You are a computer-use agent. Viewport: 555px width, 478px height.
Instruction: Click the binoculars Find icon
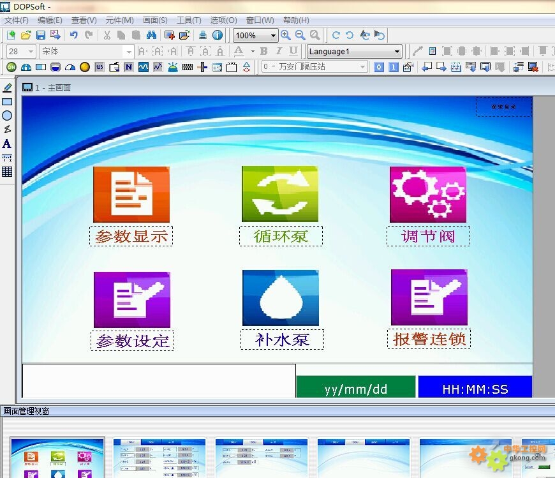pyautogui.click(x=151, y=35)
